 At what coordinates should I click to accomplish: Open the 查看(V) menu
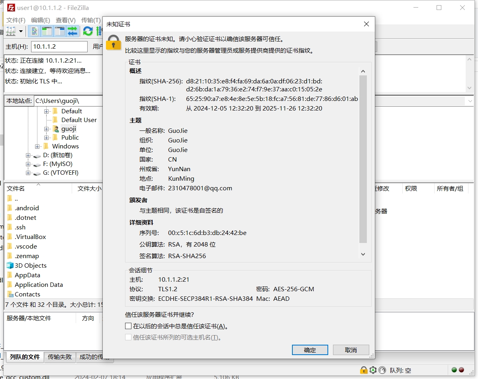pos(66,20)
